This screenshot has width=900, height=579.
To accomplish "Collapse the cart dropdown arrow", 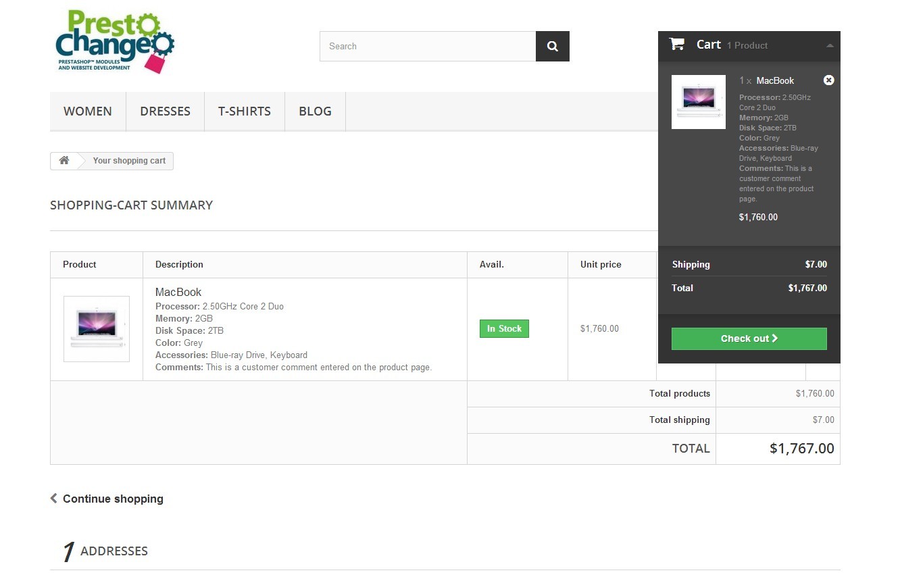I will 830,46.
